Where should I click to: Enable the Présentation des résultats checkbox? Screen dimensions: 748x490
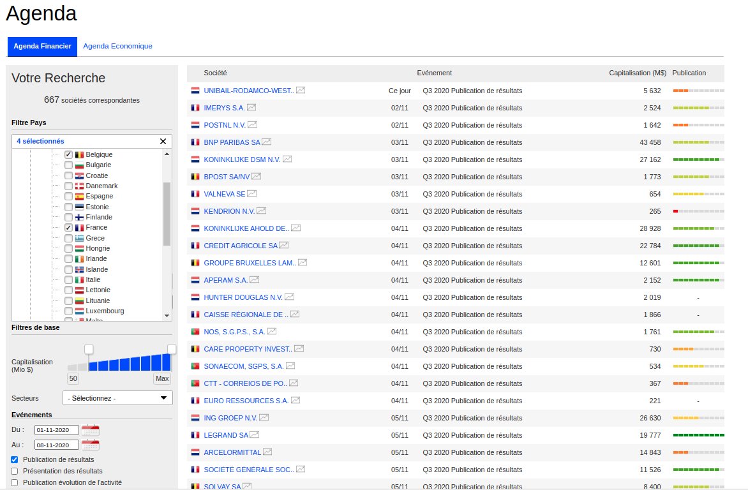(x=14, y=471)
